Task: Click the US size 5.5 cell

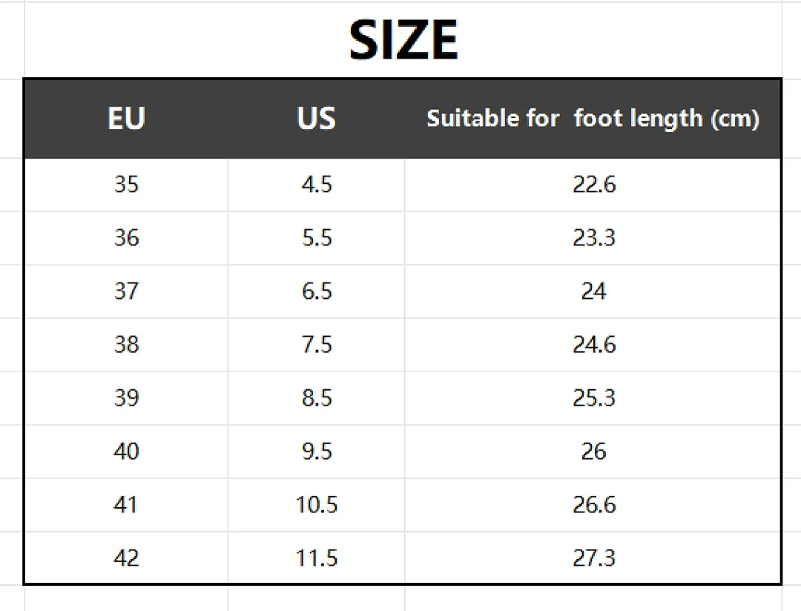Action: [x=317, y=237]
